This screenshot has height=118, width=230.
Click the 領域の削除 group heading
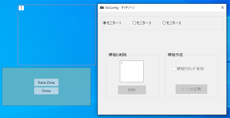117,55
